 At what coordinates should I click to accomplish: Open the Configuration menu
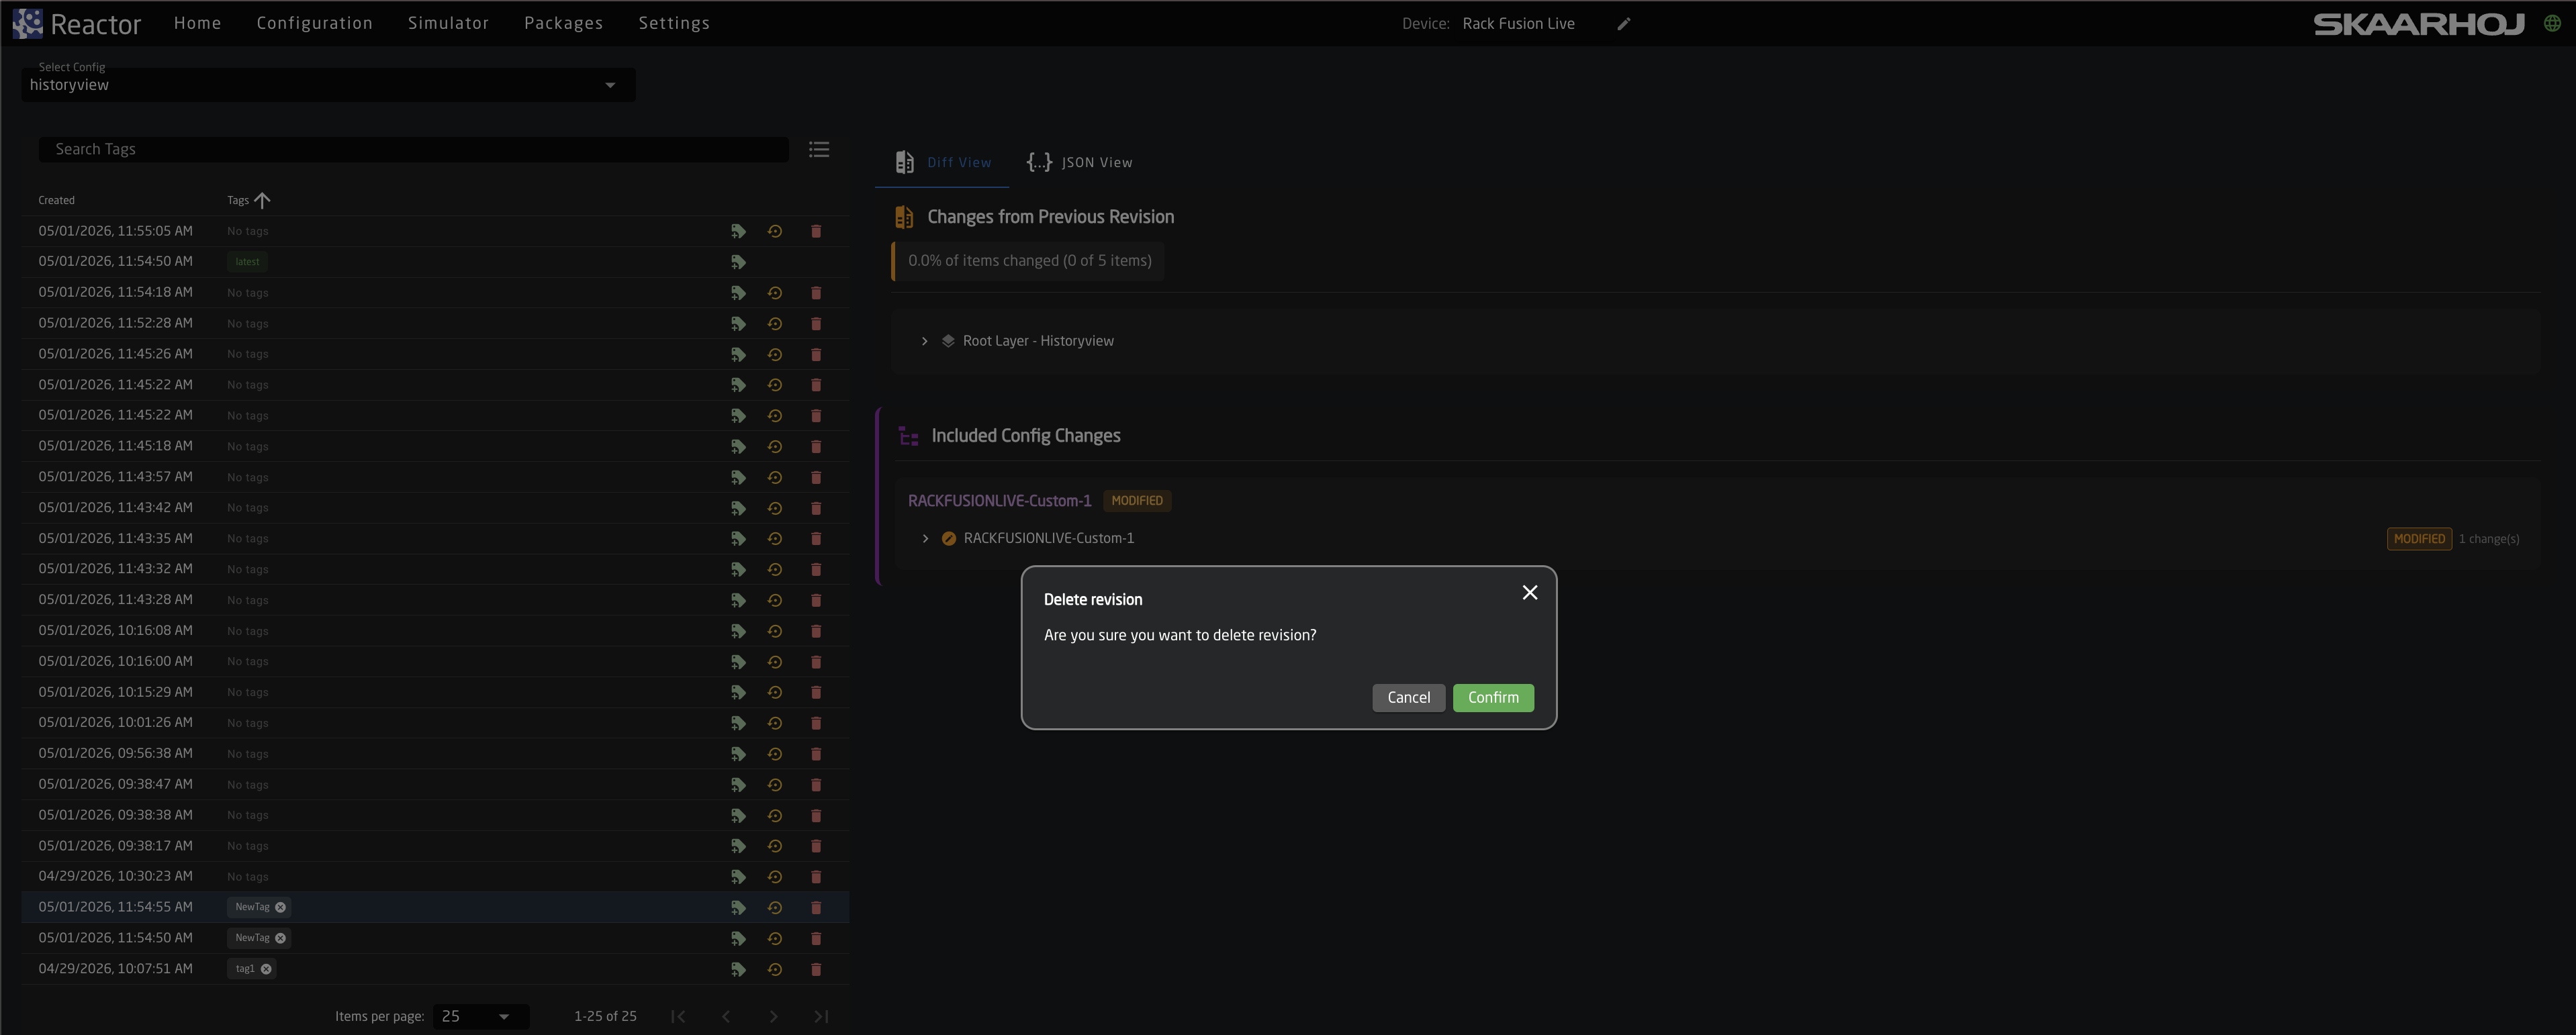[314, 23]
